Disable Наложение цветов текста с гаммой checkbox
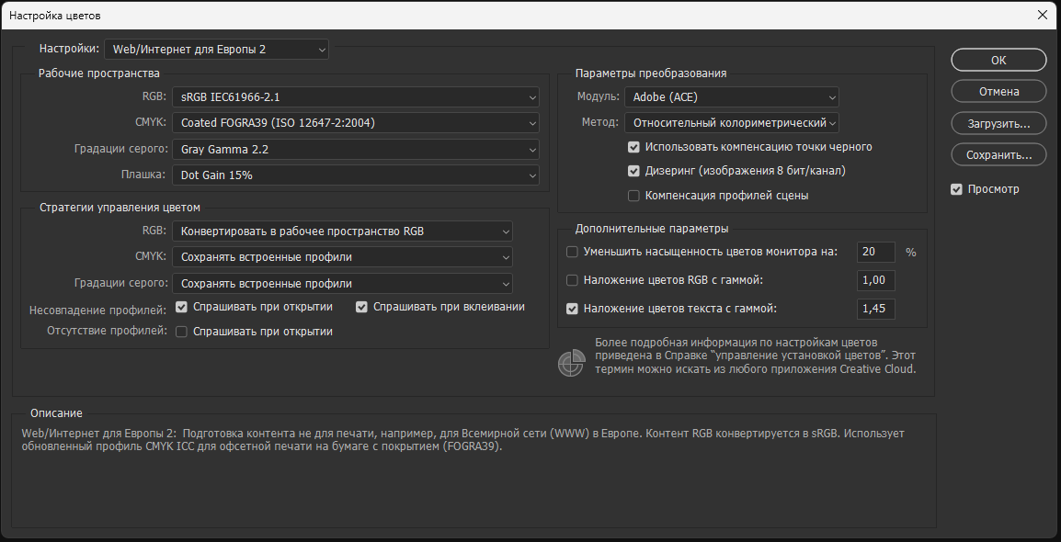This screenshot has height=542, width=1061. [x=572, y=309]
